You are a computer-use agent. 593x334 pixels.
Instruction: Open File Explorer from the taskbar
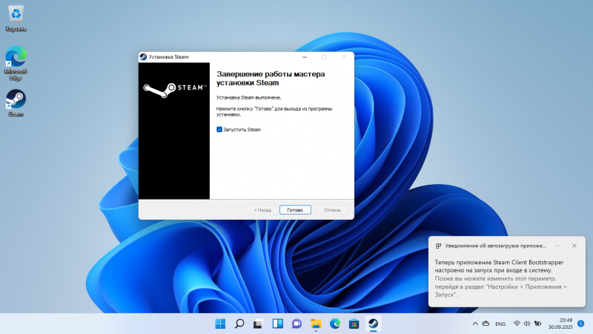(316, 324)
